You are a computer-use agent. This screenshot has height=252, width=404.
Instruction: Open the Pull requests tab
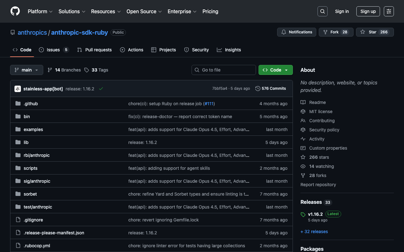[x=94, y=50]
